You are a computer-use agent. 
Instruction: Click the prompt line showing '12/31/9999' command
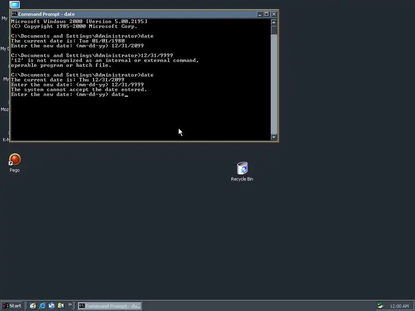(x=92, y=55)
